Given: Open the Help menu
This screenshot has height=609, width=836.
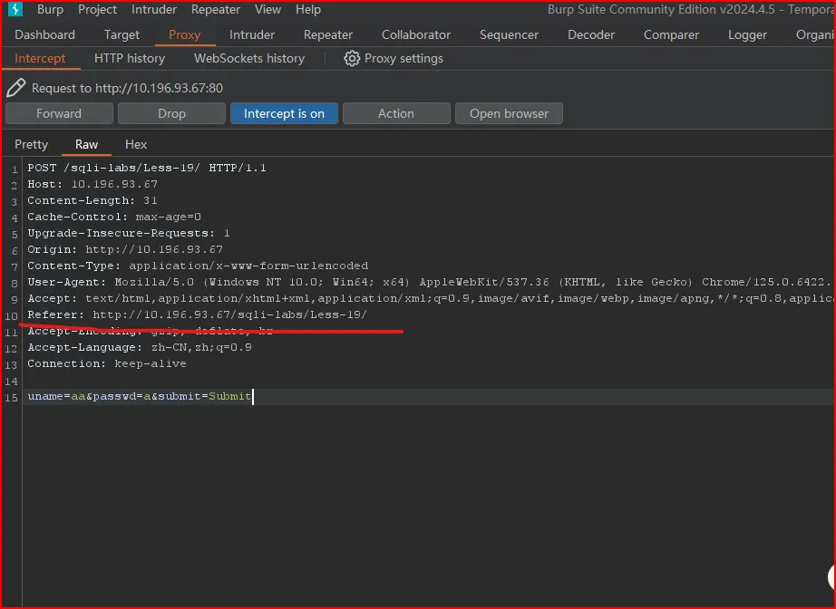Looking at the screenshot, I should (308, 10).
